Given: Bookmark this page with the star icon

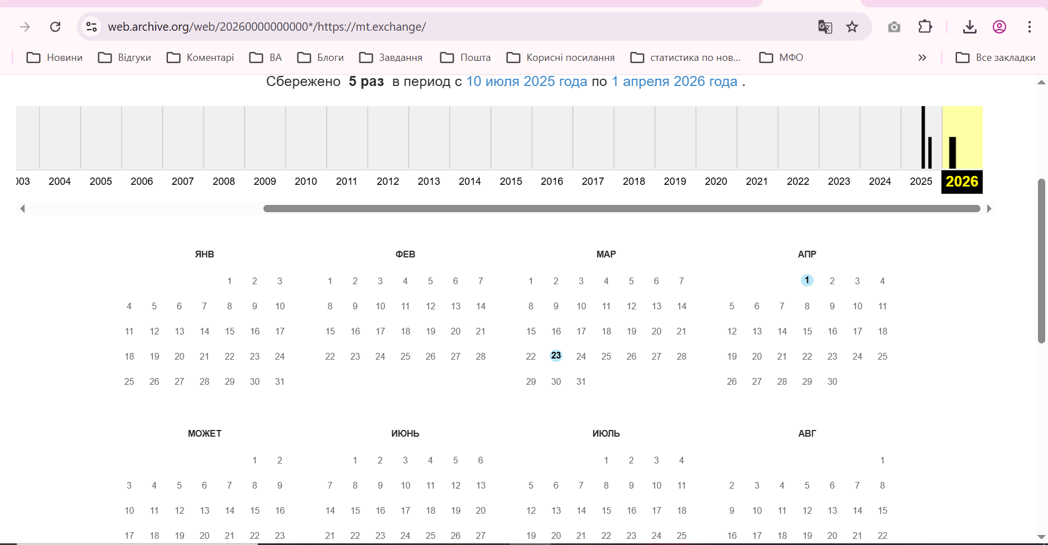Looking at the screenshot, I should 852,27.
